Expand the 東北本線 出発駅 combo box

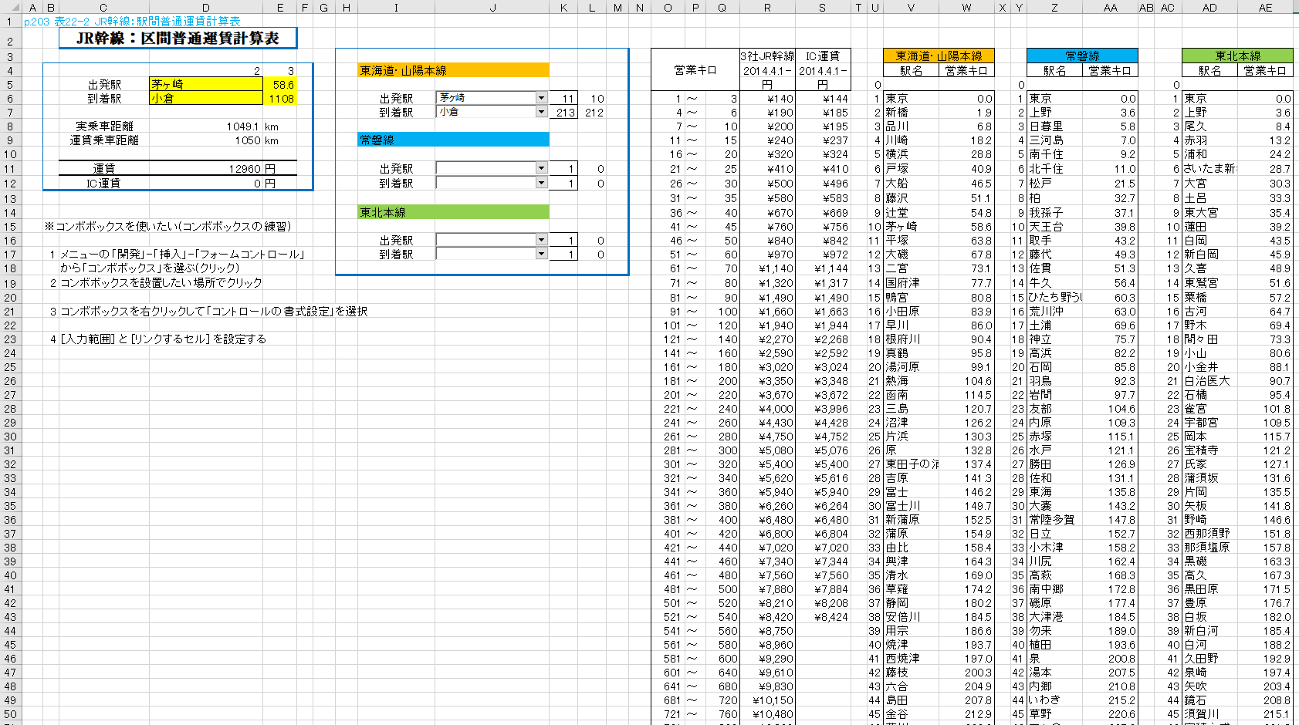click(541, 240)
